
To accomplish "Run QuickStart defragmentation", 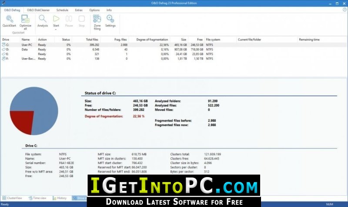I will (x=9, y=21).
